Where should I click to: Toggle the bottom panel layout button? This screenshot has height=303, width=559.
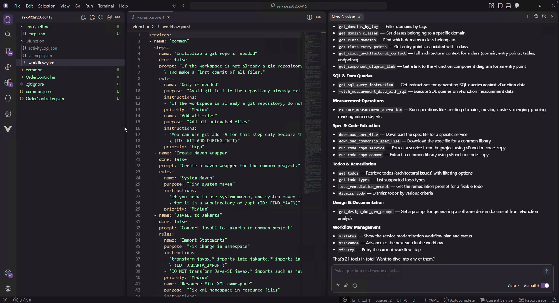point(508,6)
